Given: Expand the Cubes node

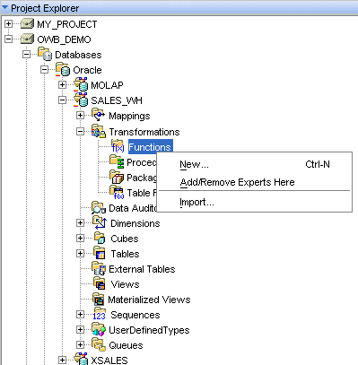Looking at the screenshot, I should click(80, 238).
